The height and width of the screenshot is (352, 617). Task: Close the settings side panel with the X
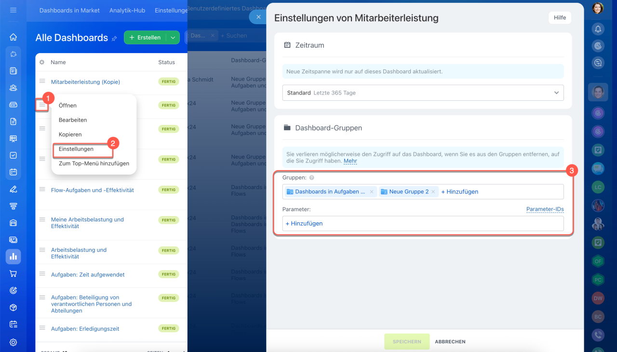[258, 17]
